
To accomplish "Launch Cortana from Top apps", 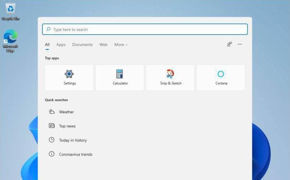I will click(x=221, y=78).
